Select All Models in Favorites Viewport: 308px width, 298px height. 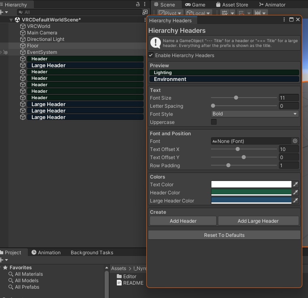pyautogui.click(x=27, y=281)
